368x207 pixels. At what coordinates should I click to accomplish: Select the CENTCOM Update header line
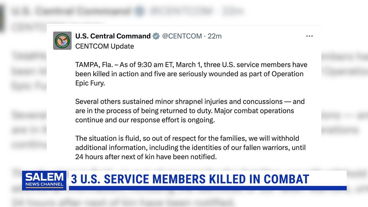pos(104,46)
